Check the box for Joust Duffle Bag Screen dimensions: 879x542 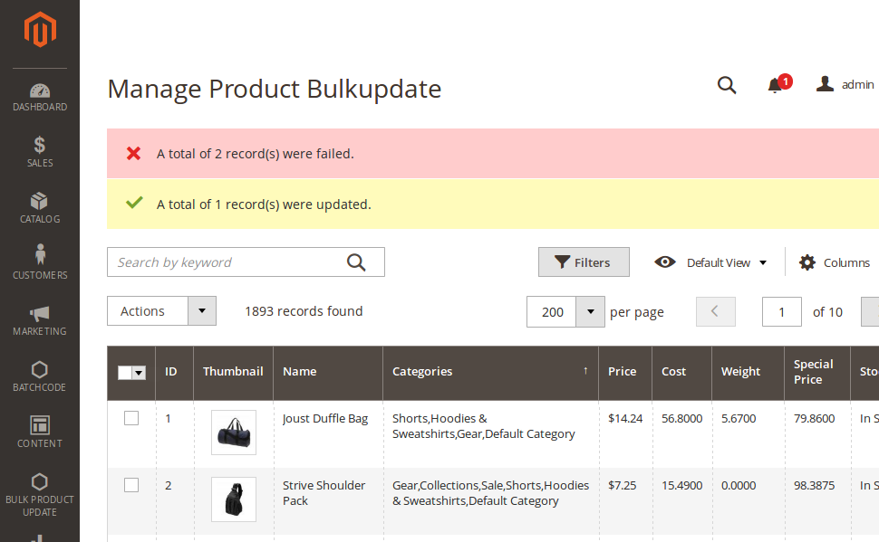click(131, 418)
